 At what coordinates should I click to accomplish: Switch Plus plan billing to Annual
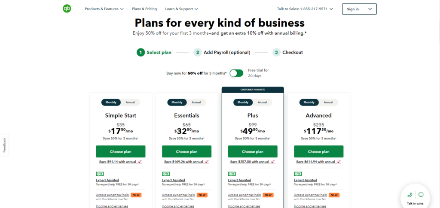(262, 102)
